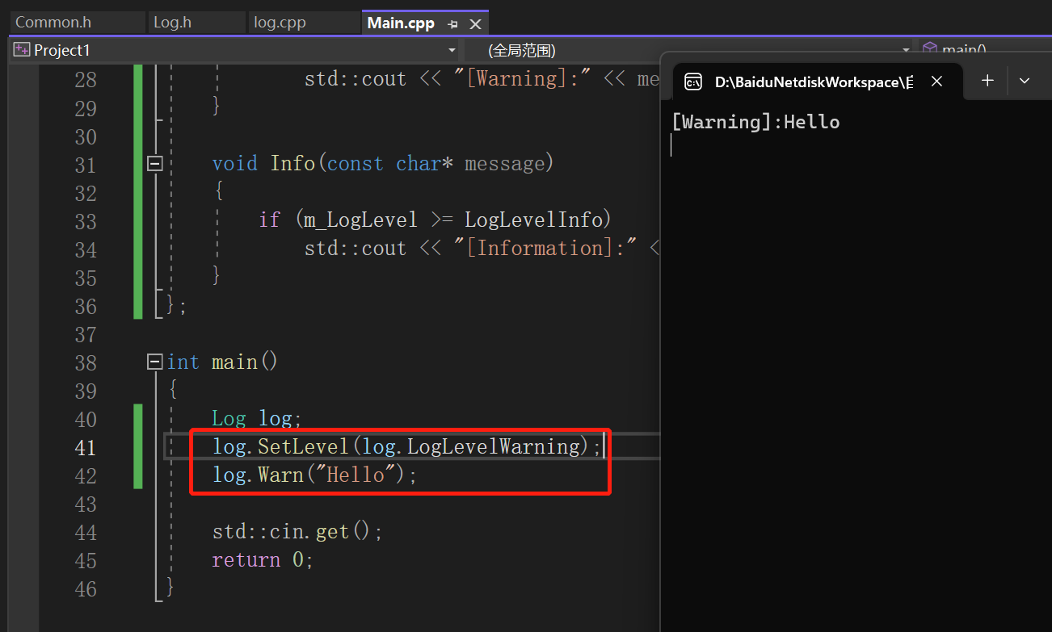Click the std::cout "[Warning]:" line 28
1052x632 pixels.
pyautogui.click(x=482, y=79)
